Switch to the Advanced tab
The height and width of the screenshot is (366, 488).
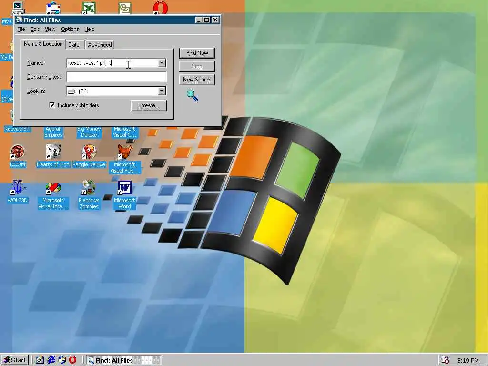(100, 45)
